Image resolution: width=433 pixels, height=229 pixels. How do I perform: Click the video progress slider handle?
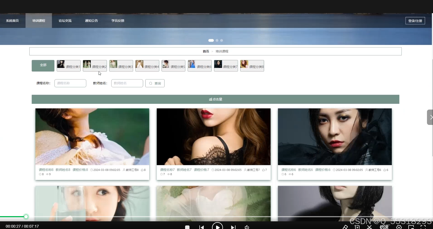[26, 217]
